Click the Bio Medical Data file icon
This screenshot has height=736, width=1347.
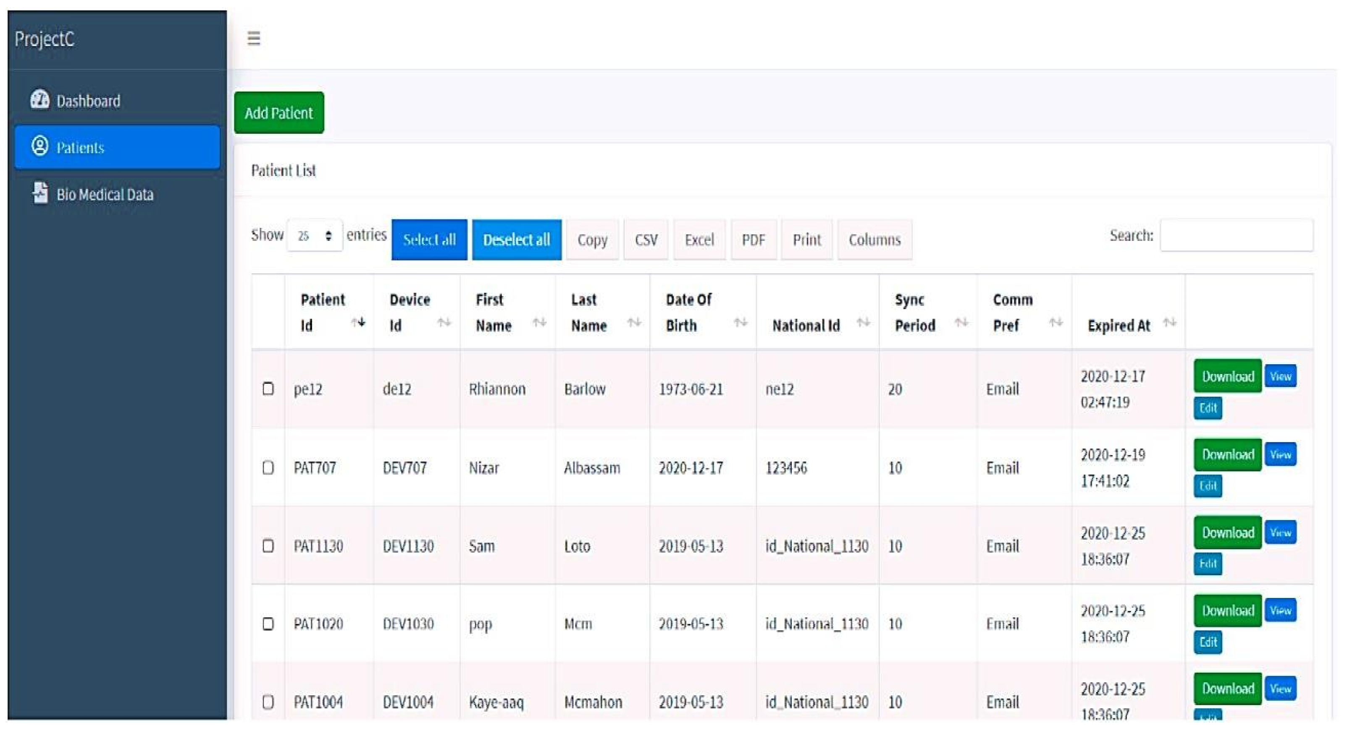pos(40,193)
